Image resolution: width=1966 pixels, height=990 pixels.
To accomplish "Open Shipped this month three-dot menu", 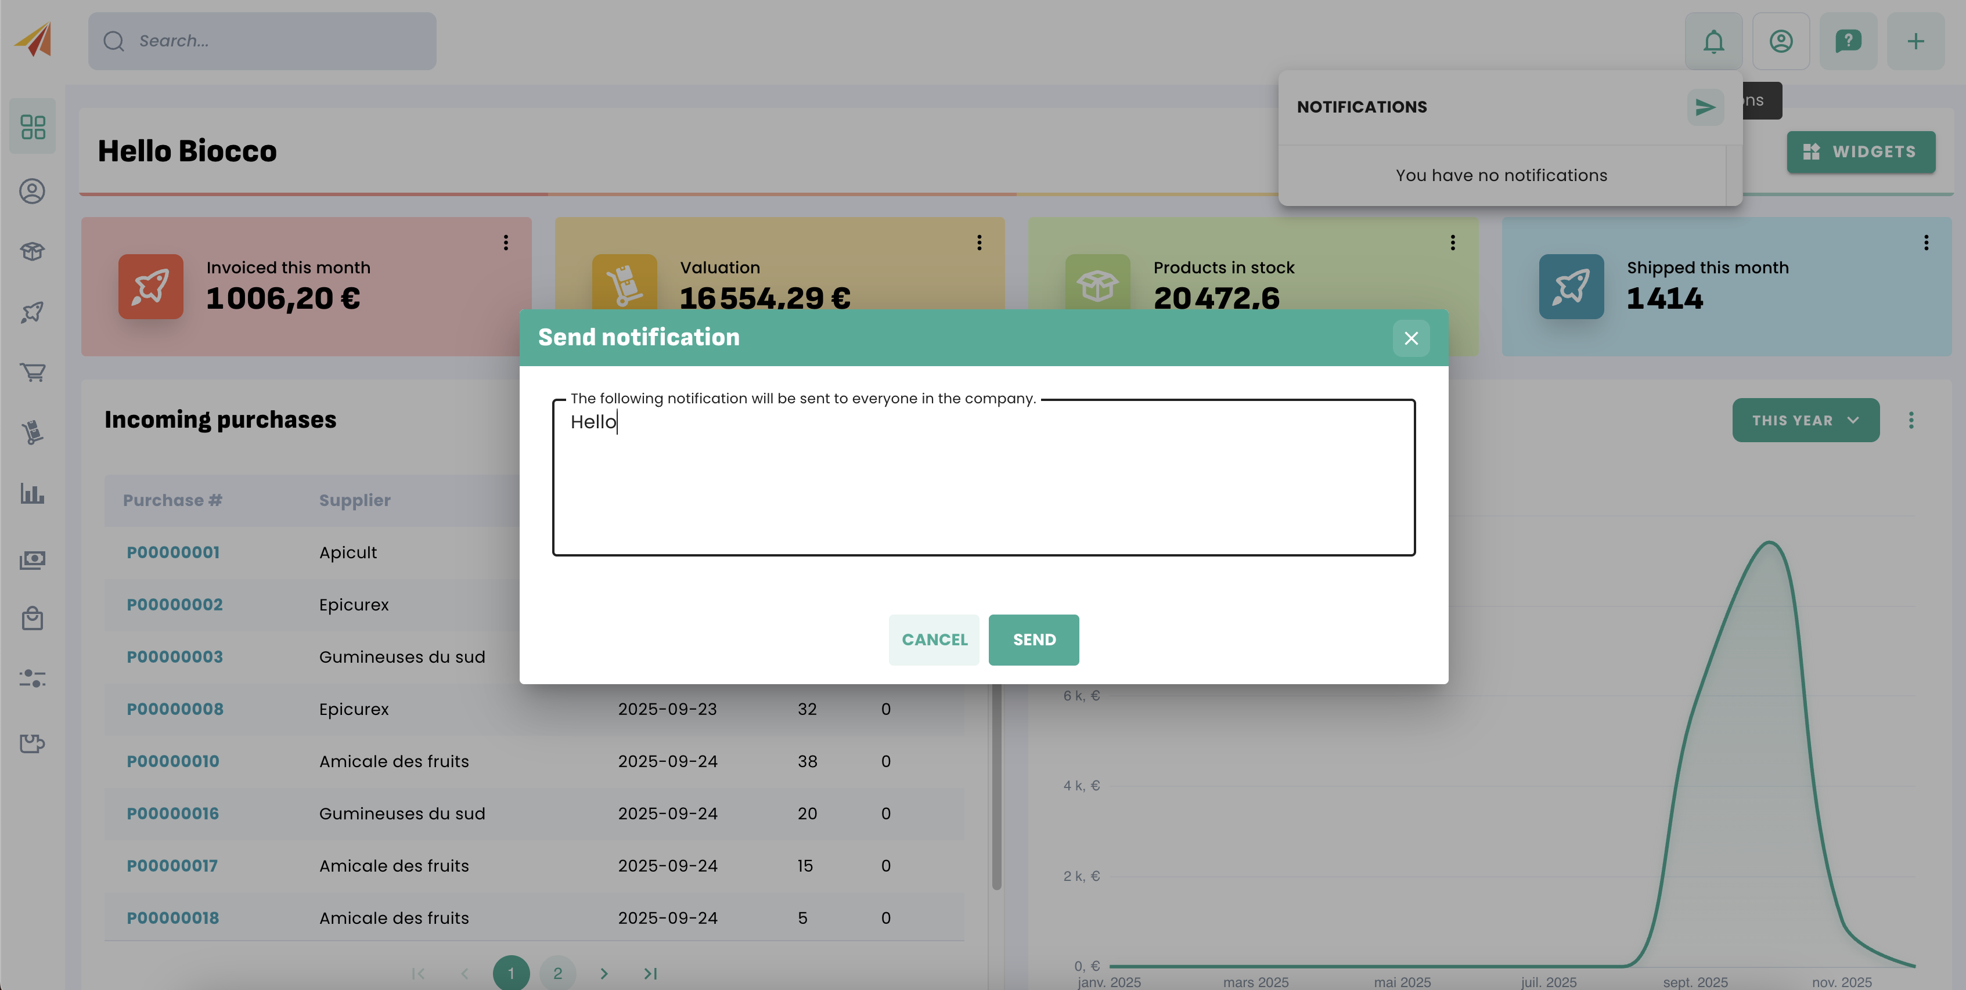I will [1925, 243].
